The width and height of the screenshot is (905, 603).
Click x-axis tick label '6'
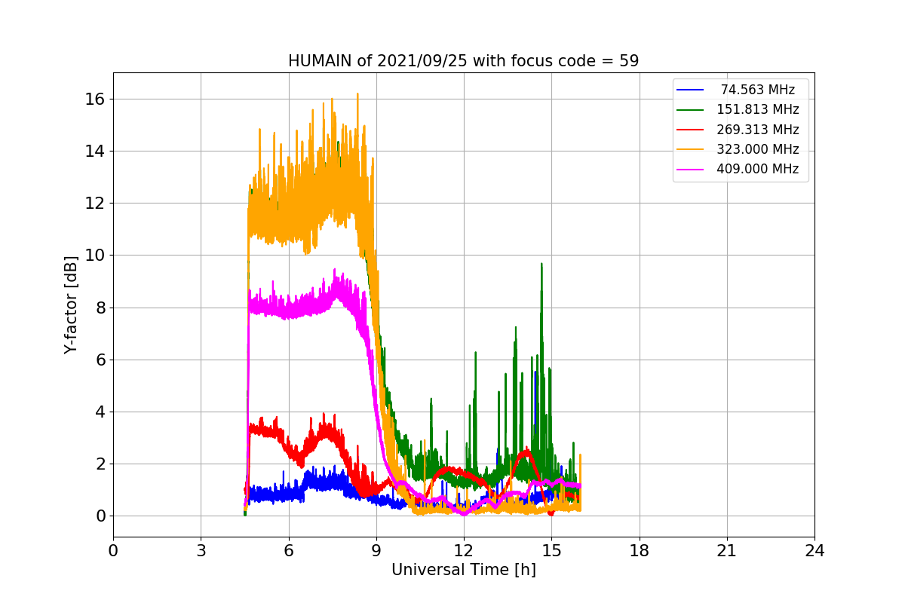coord(288,551)
